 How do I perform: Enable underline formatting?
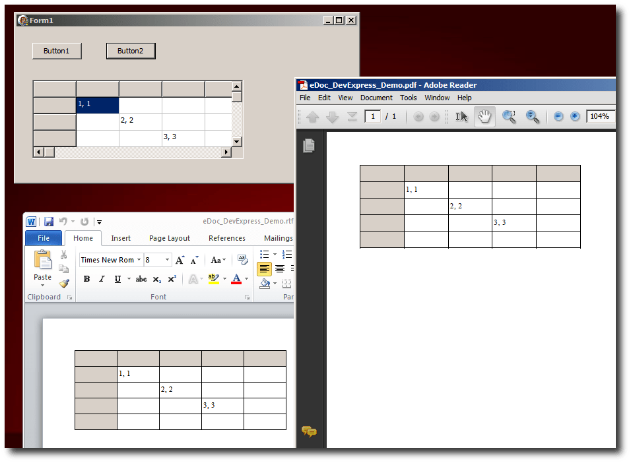tap(117, 279)
